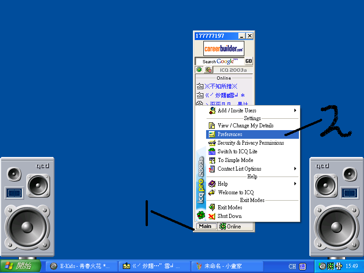Switch to 未命名 - 小畫家 taskbar window
This screenshot has width=364, height=273.
pyautogui.click(x=227, y=266)
